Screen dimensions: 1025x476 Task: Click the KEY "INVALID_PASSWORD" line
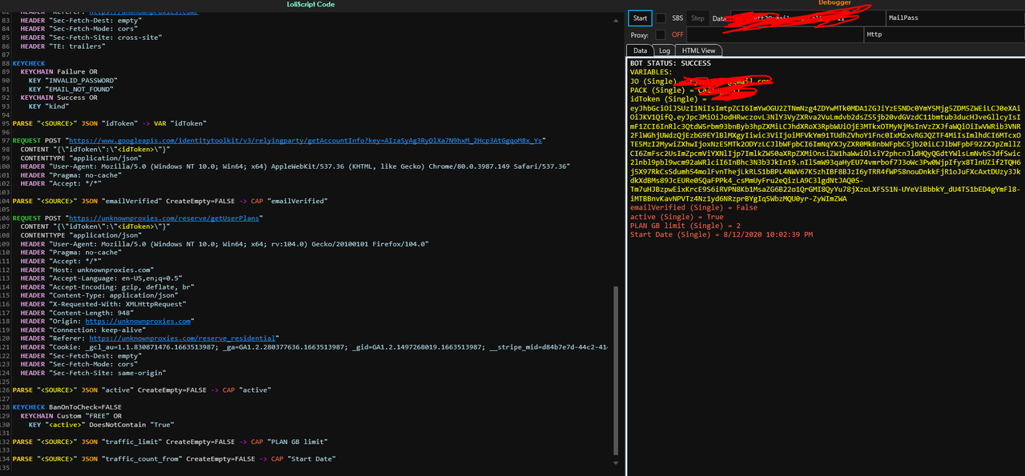73,80
